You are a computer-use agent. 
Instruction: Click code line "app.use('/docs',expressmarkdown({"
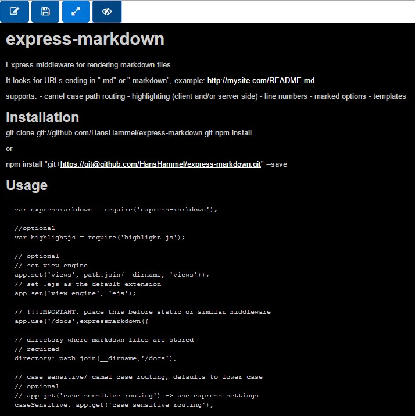81,321
